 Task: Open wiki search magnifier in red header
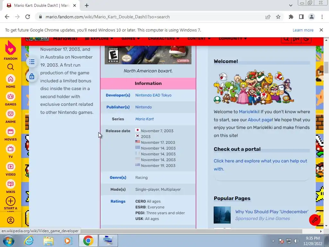[286, 39]
